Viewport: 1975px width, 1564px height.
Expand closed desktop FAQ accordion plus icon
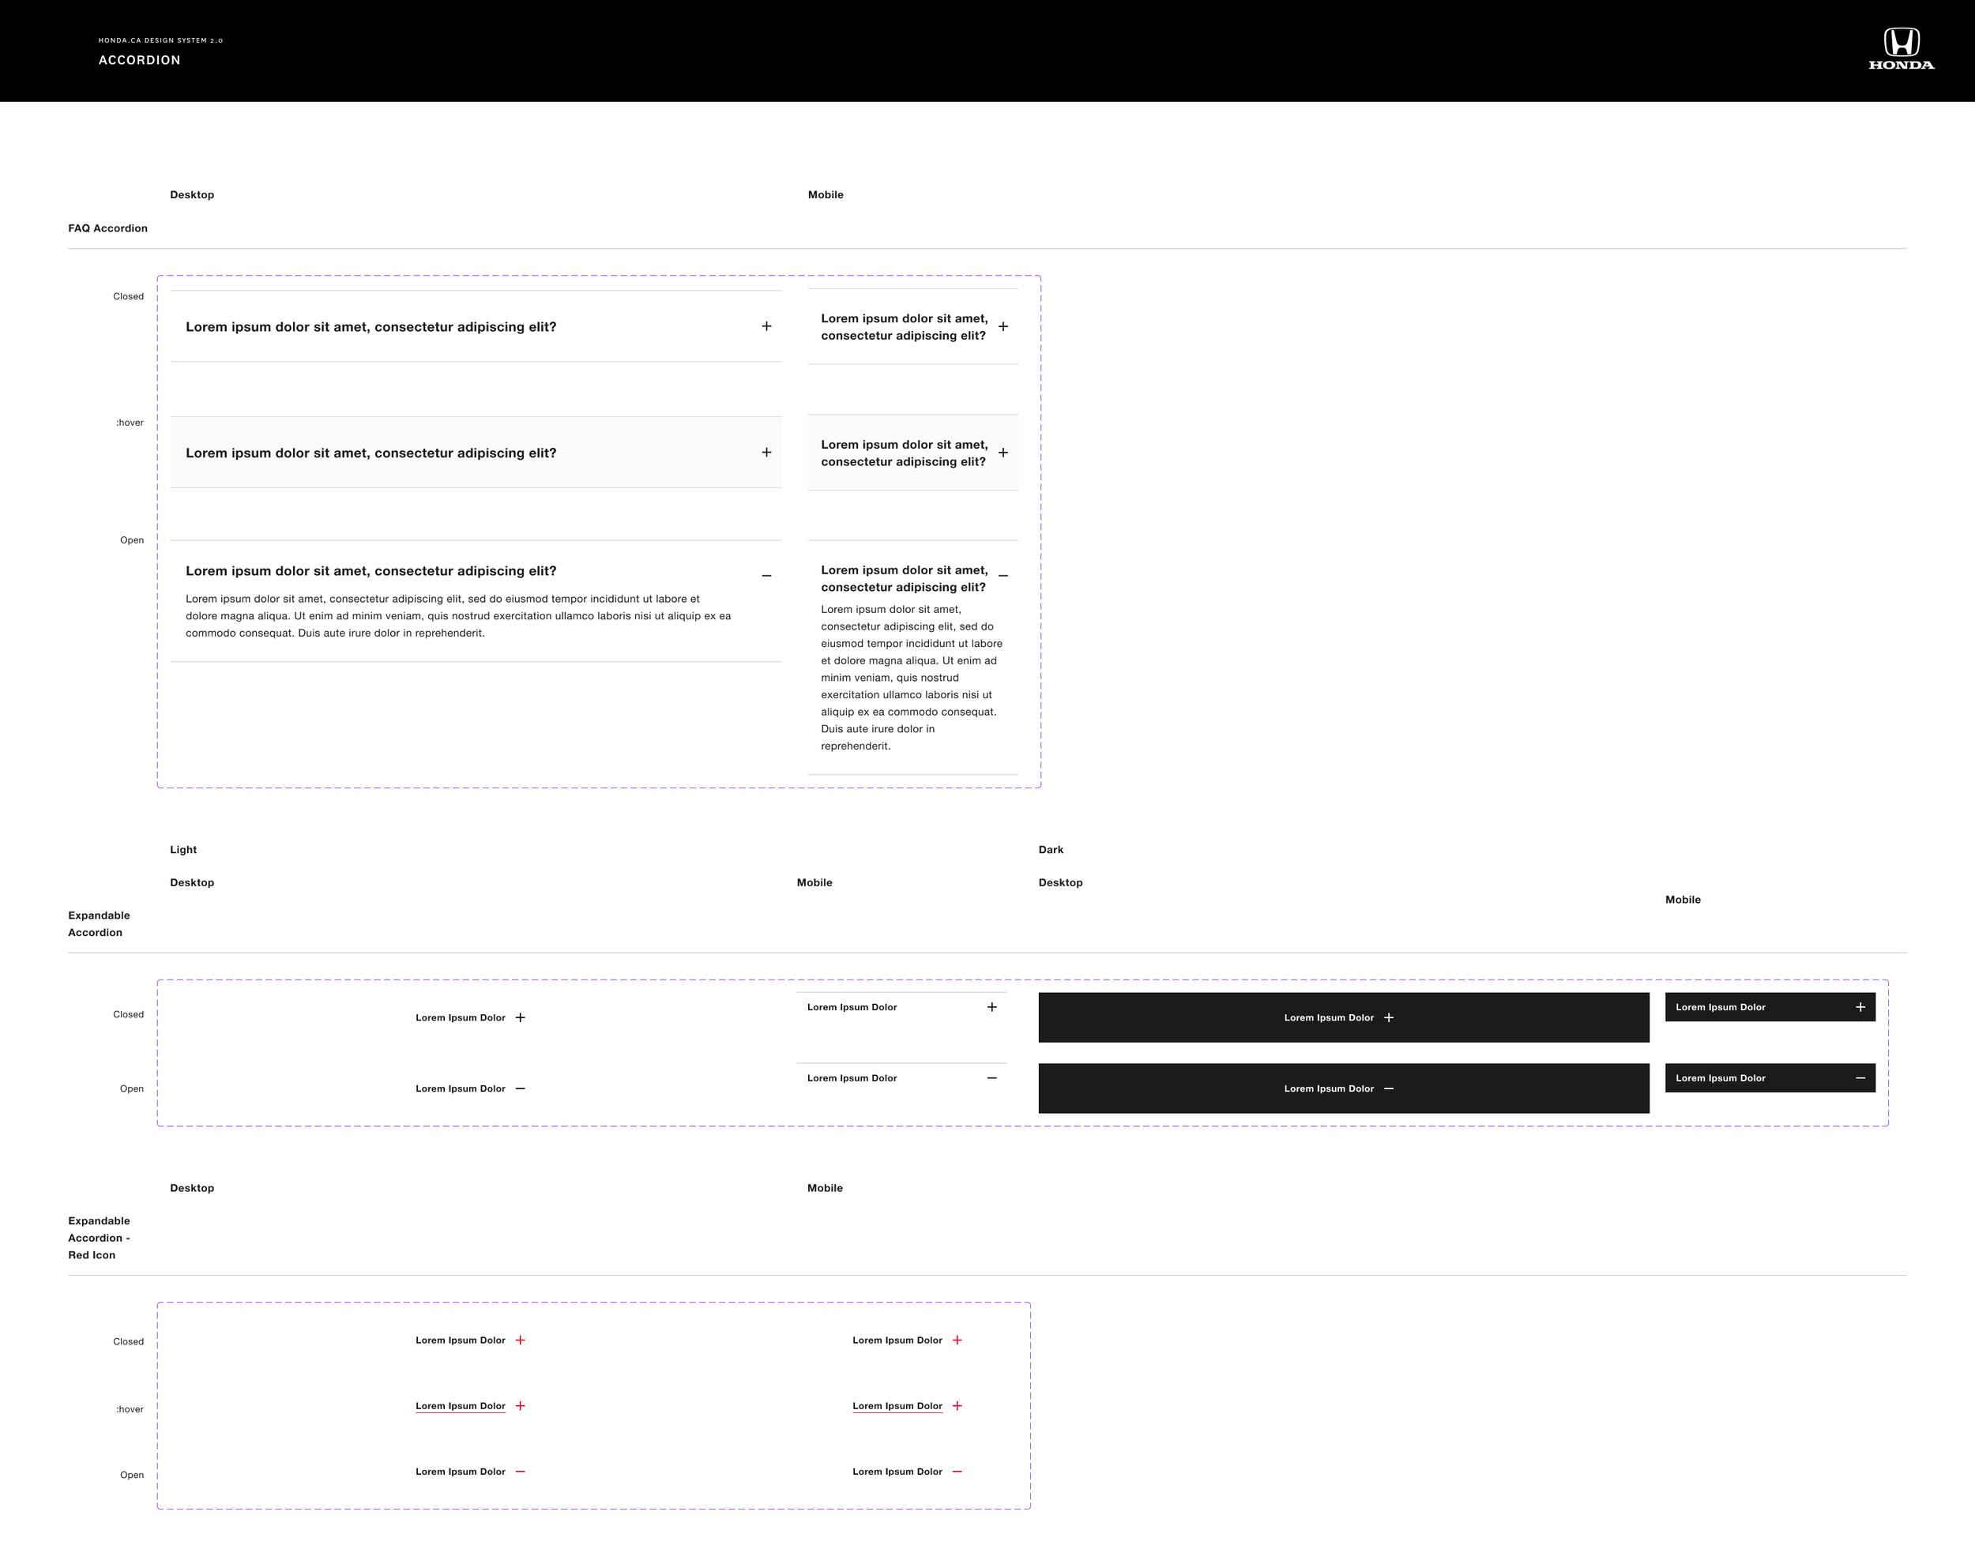point(766,326)
